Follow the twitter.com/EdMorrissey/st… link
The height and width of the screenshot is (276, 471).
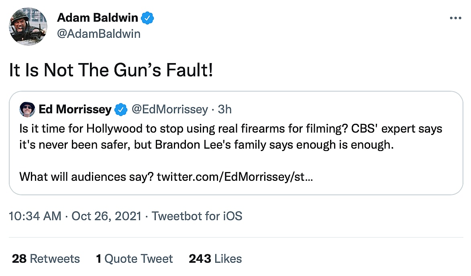235,176
